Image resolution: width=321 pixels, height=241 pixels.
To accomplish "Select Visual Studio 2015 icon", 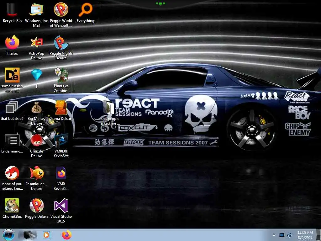I will click(61, 211).
